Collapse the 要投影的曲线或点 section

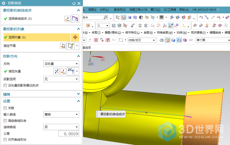point(78,10)
